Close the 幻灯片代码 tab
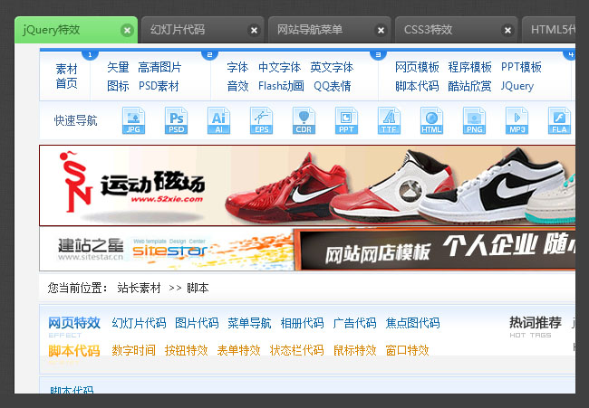 [254, 30]
